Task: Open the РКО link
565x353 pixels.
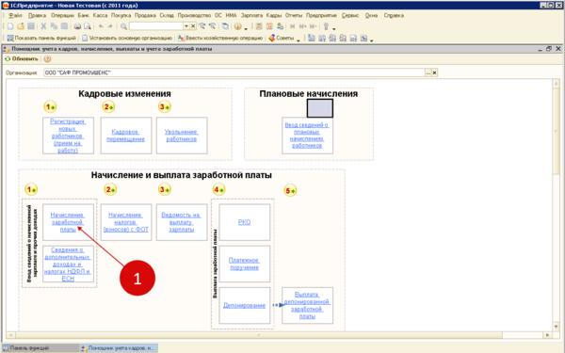Action: pyautogui.click(x=244, y=222)
